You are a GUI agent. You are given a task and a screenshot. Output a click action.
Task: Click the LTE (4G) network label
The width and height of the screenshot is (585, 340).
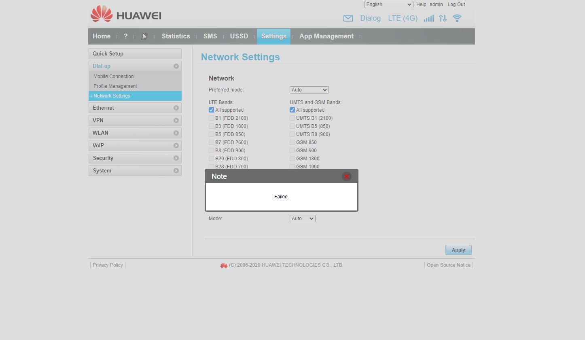tap(403, 18)
